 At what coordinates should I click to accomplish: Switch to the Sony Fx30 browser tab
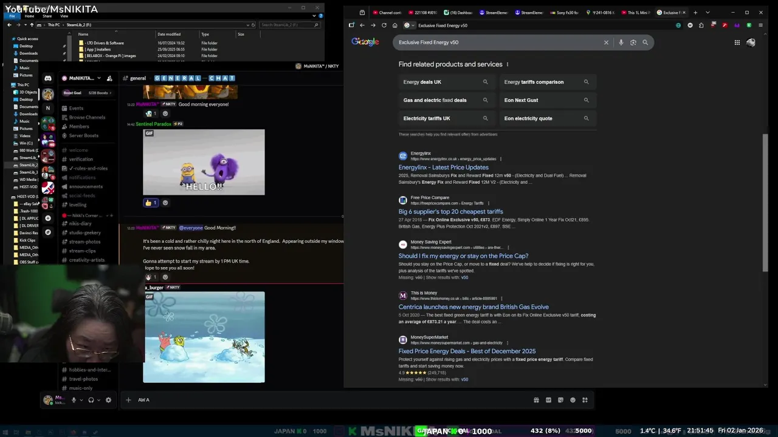click(563, 12)
